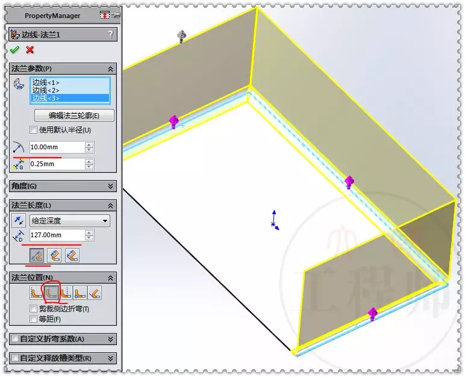
Task: Enable 剪裁侧边折弯 checkbox
Action: click(x=33, y=309)
